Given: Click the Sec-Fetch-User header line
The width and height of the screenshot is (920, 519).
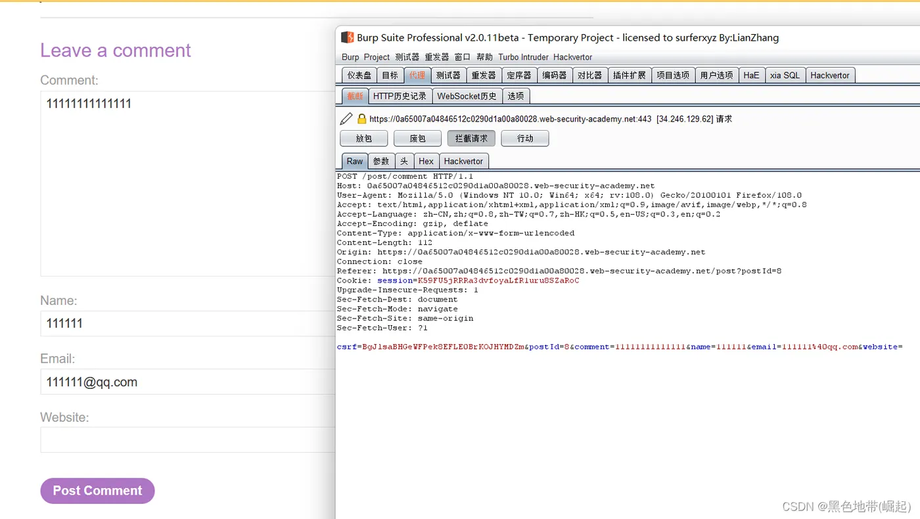Looking at the screenshot, I should pos(382,328).
